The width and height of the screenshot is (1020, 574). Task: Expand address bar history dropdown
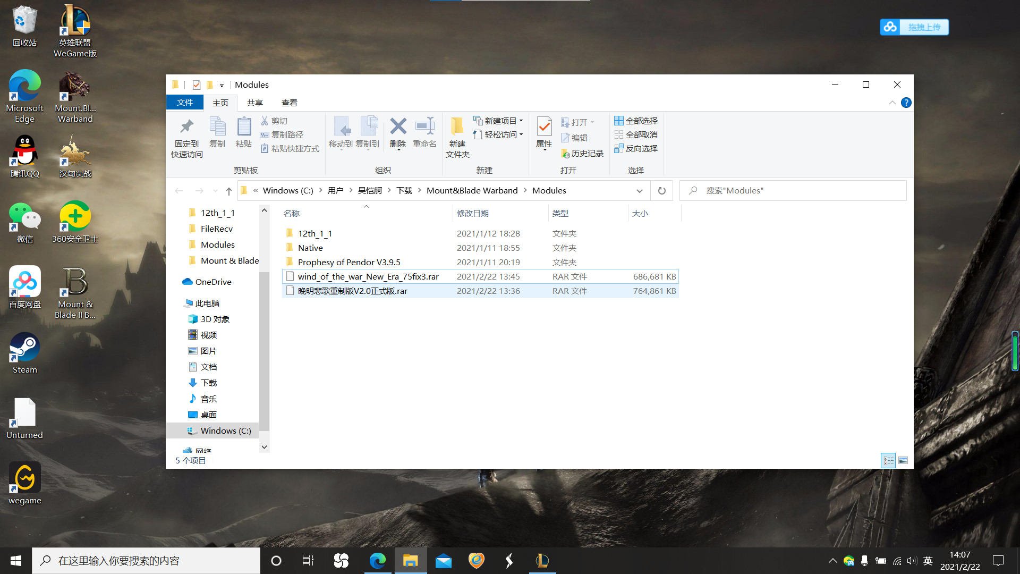pos(640,191)
